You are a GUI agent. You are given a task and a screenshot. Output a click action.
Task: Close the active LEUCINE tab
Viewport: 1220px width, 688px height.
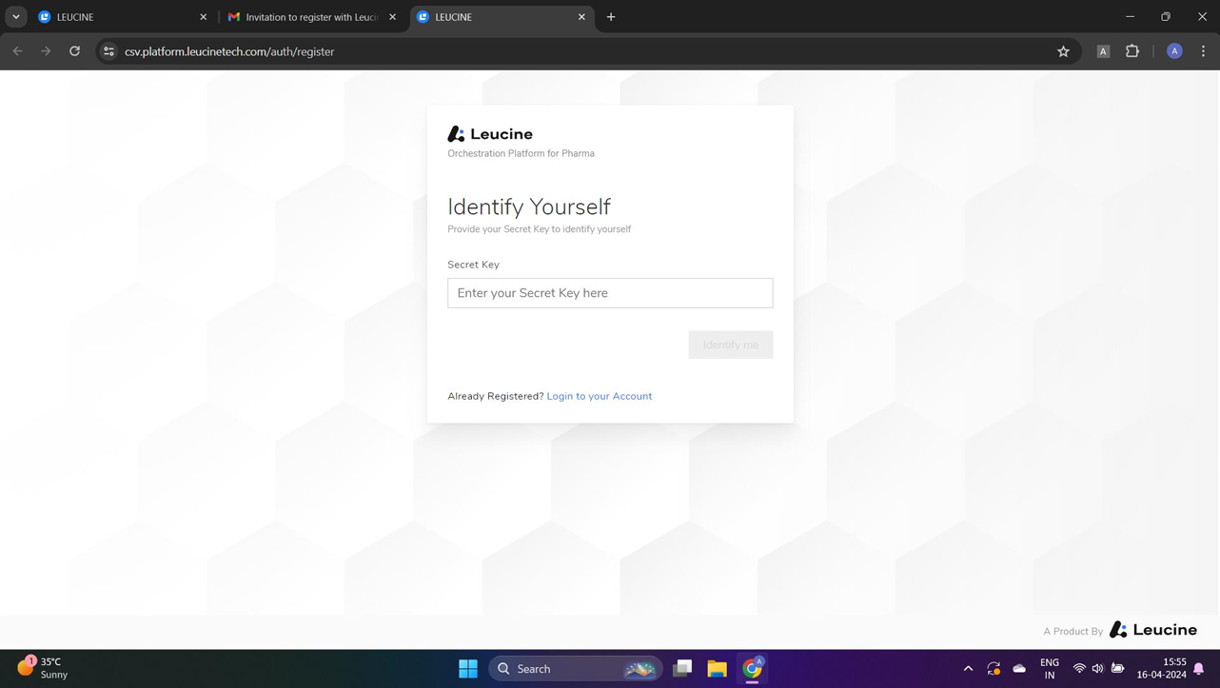581,17
